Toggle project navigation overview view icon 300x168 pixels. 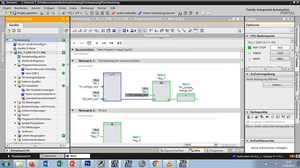tap(61, 31)
